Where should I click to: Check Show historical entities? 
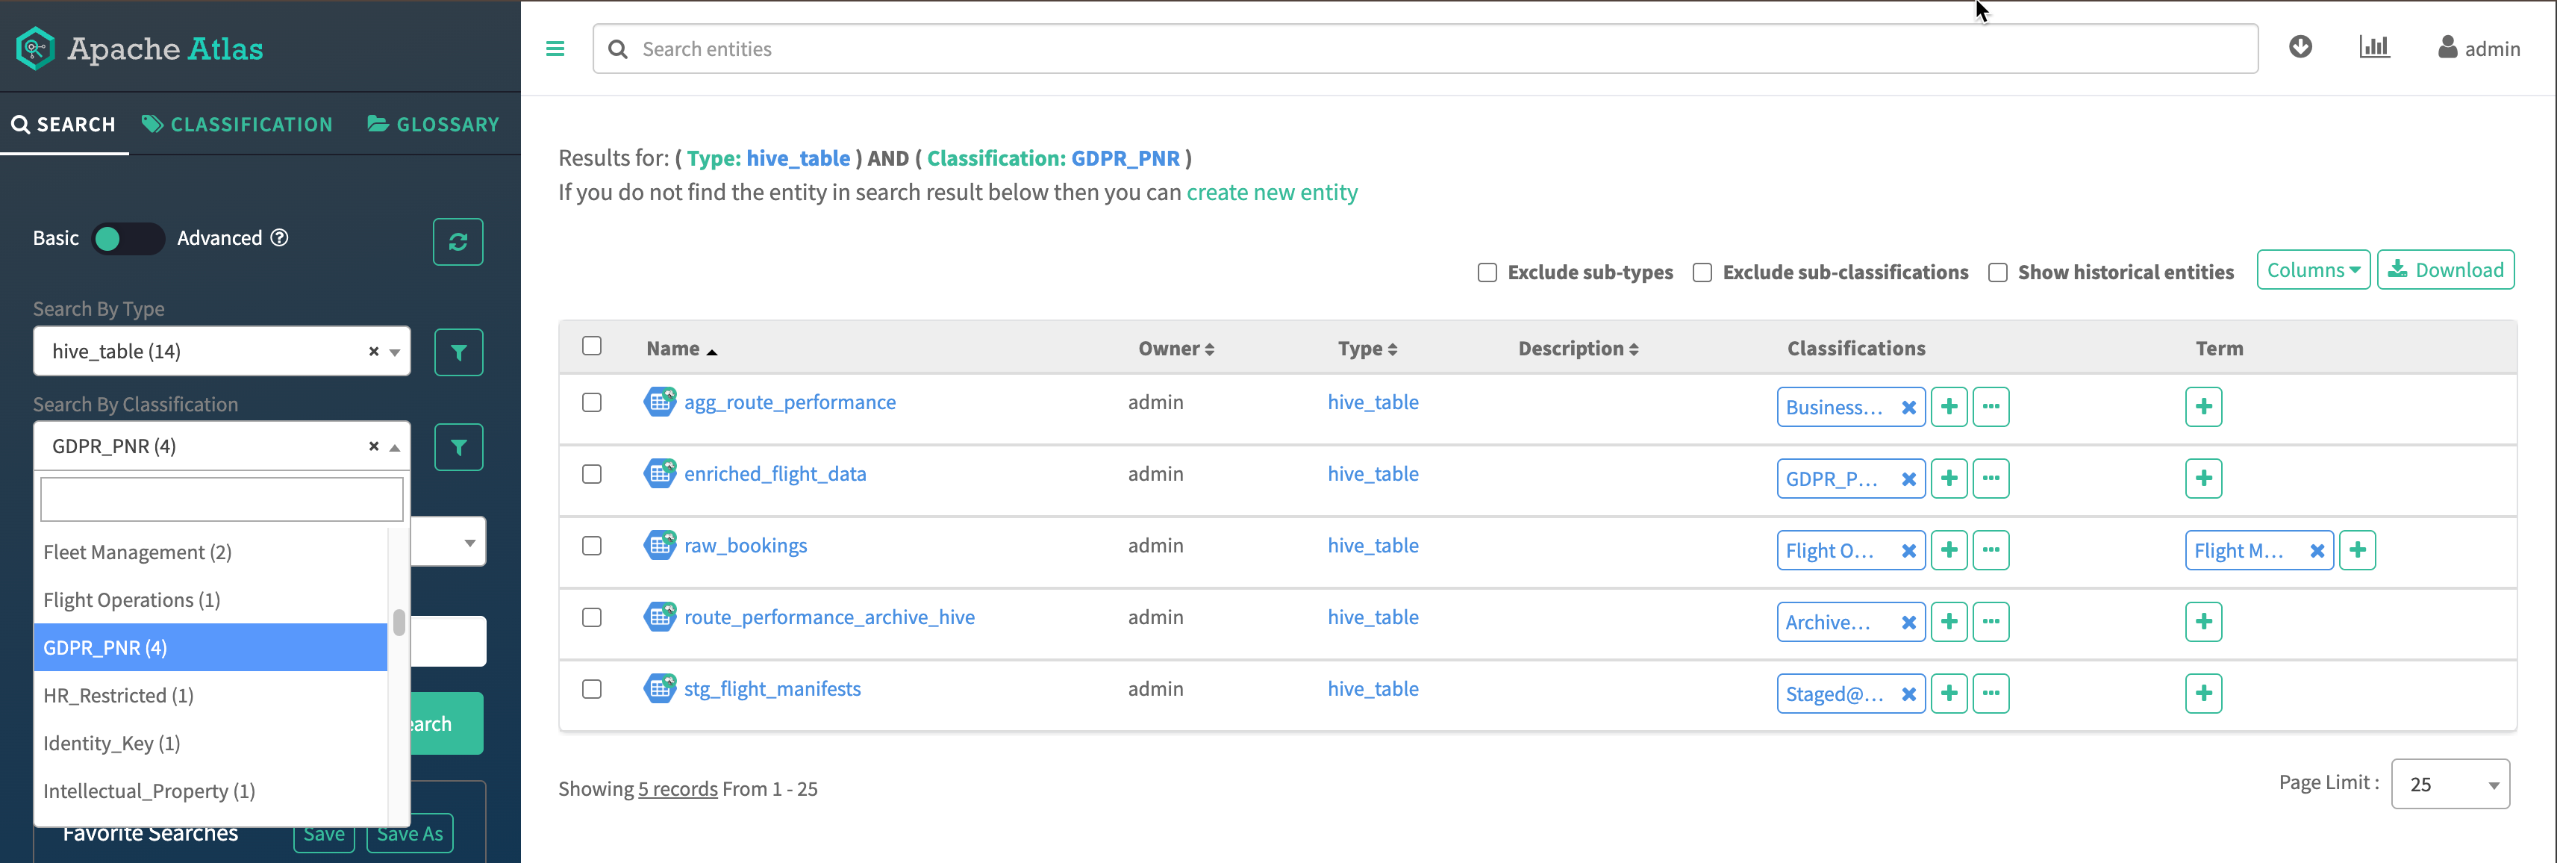pyautogui.click(x=1997, y=272)
